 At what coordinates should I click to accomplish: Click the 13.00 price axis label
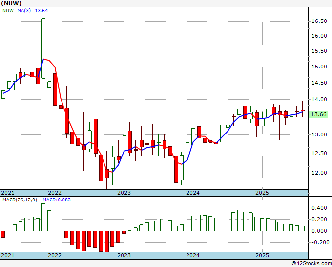tap(319, 134)
